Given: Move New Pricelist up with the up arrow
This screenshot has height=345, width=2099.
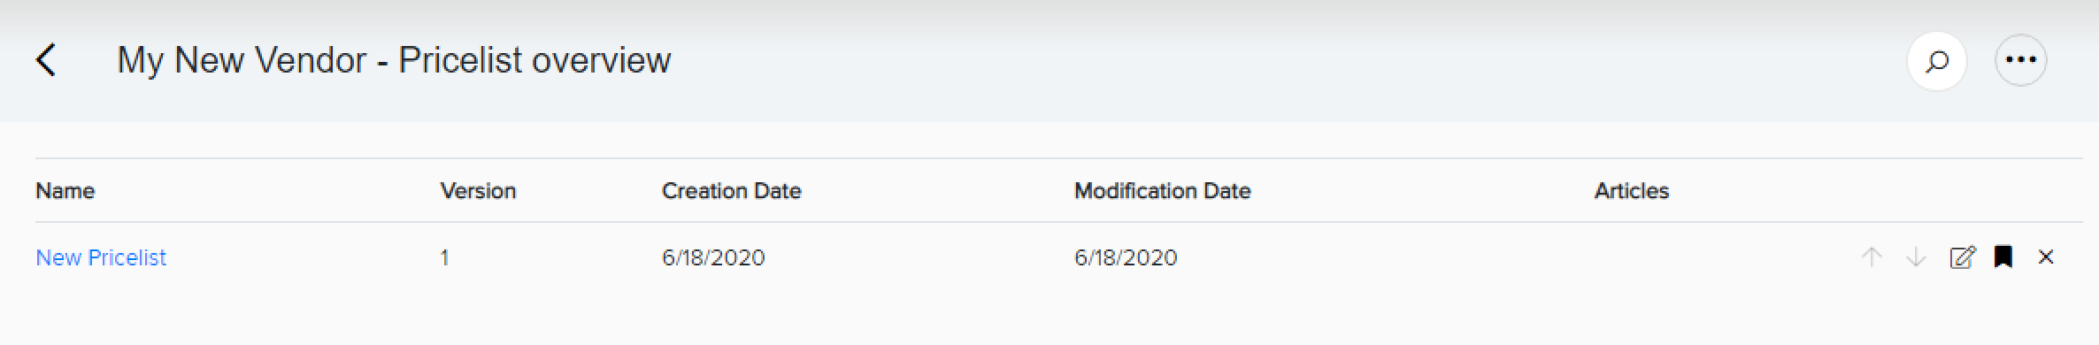Looking at the screenshot, I should coord(1872,257).
